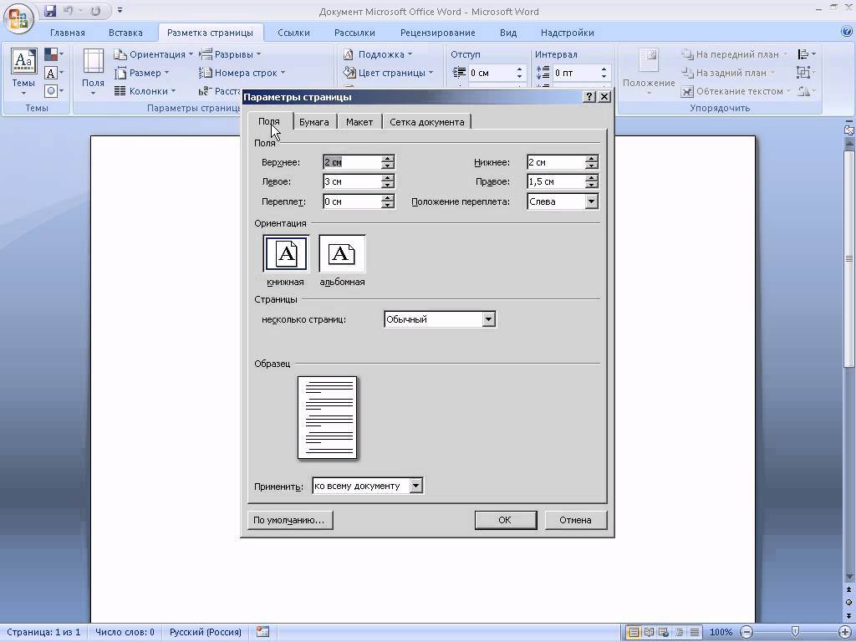Viewport: 856px width, 642px height.
Task: Choose альбомная landscape orientation
Action: pyautogui.click(x=342, y=254)
